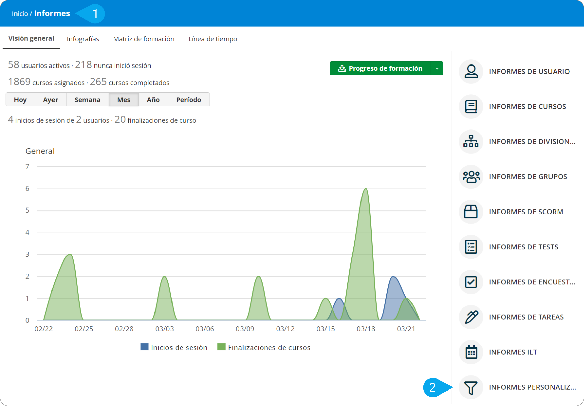Click the Finalizaciones de cursos legend label
The width and height of the screenshot is (584, 406).
coord(269,347)
